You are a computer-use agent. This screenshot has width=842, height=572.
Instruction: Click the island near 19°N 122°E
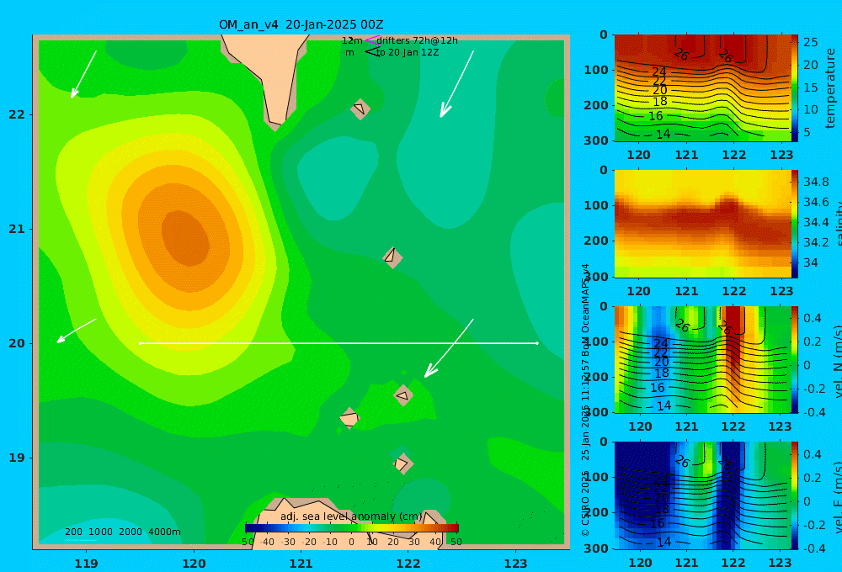402,463
